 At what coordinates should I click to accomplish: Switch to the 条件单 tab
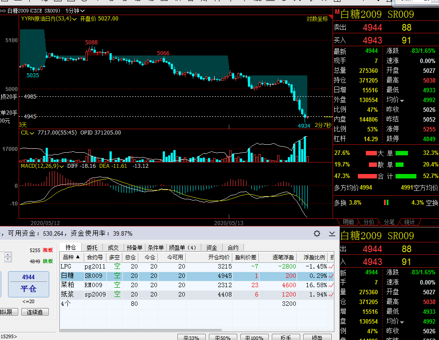[x=156, y=248]
